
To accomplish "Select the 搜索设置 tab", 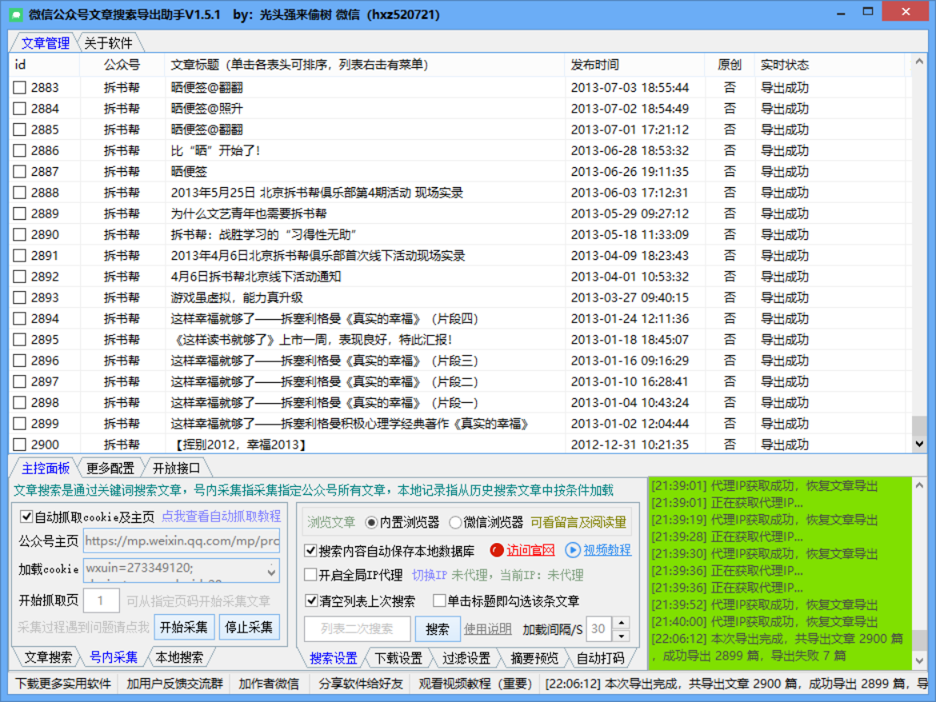I will coord(333,658).
